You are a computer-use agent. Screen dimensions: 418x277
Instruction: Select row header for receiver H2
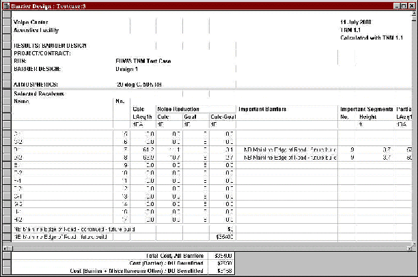(x=7, y=220)
